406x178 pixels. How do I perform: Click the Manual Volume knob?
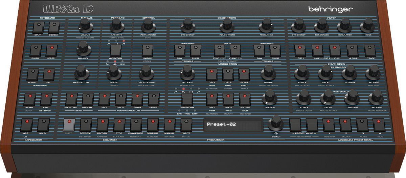(85, 25)
